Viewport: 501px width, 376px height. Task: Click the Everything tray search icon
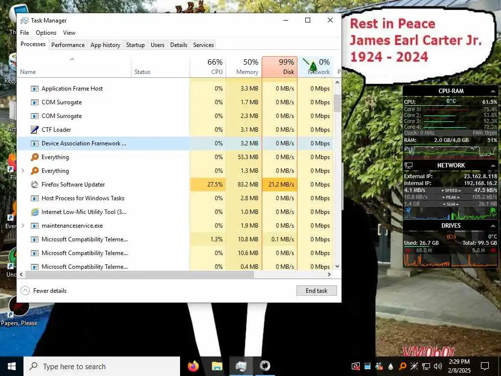click(x=403, y=366)
